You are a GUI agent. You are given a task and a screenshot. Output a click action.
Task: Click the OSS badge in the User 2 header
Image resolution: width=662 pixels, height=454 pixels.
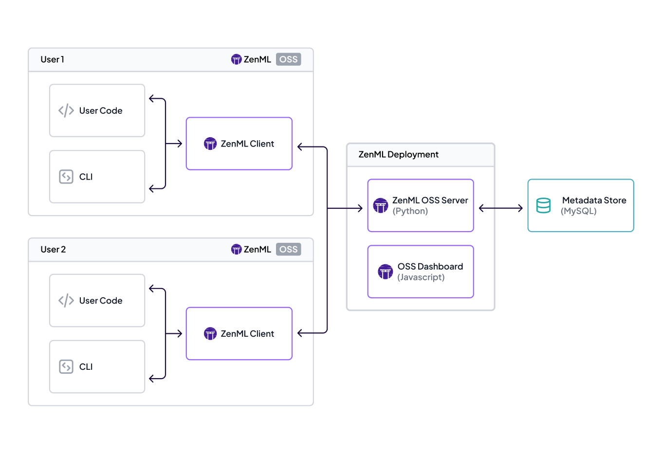(x=288, y=249)
